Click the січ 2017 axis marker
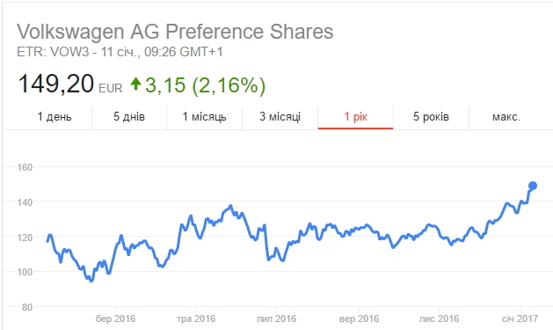The width and height of the screenshot is (553, 330). point(520,319)
